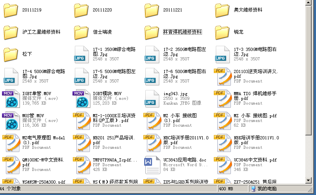
Task: Select the 林肯焊机维修资料 folder icon
Action: 152,32
